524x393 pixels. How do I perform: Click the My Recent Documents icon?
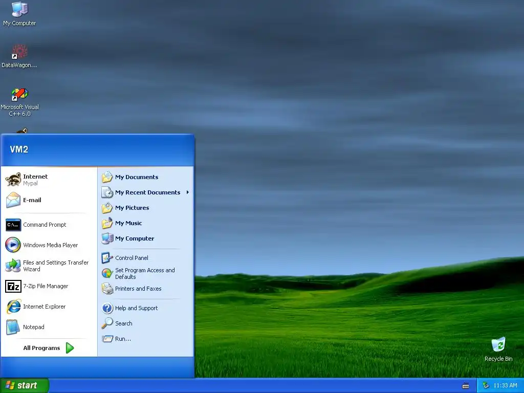coord(107,192)
